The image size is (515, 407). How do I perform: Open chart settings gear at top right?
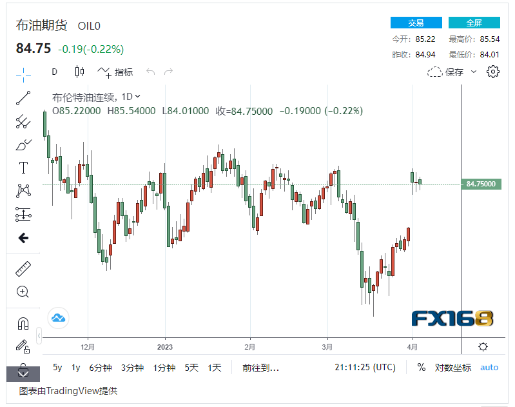(493, 72)
